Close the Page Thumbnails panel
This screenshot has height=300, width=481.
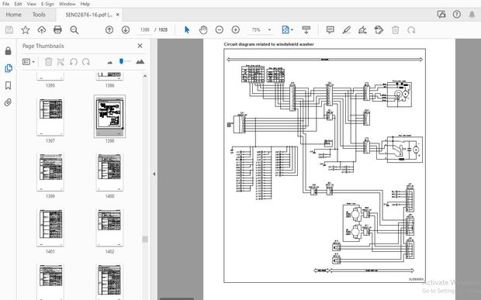click(140, 46)
